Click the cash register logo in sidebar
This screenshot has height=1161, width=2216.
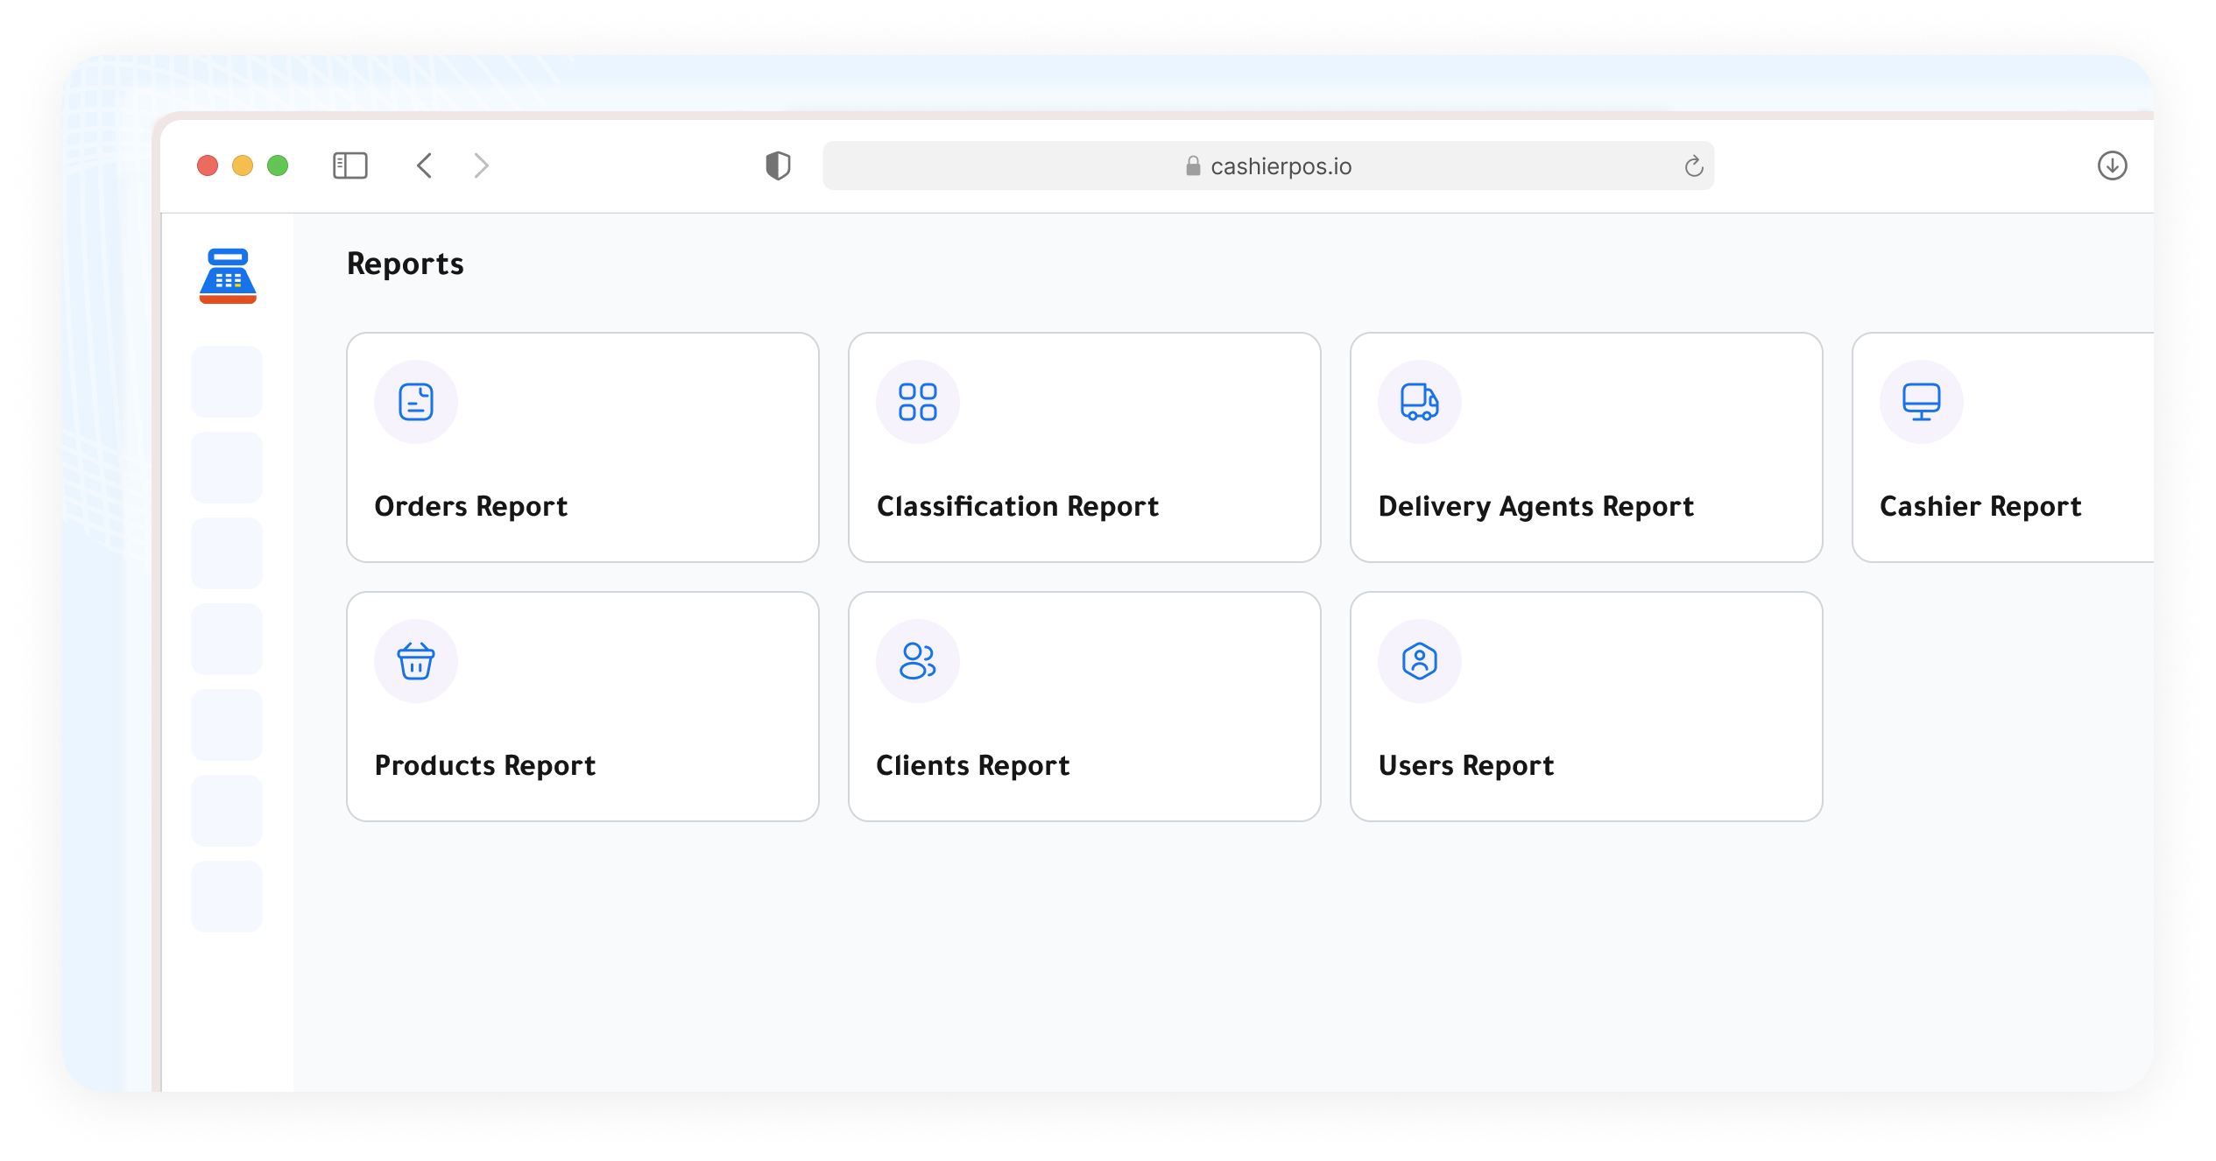228,276
